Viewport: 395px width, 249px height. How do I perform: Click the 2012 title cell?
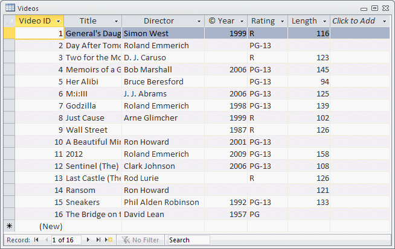[x=92, y=154]
